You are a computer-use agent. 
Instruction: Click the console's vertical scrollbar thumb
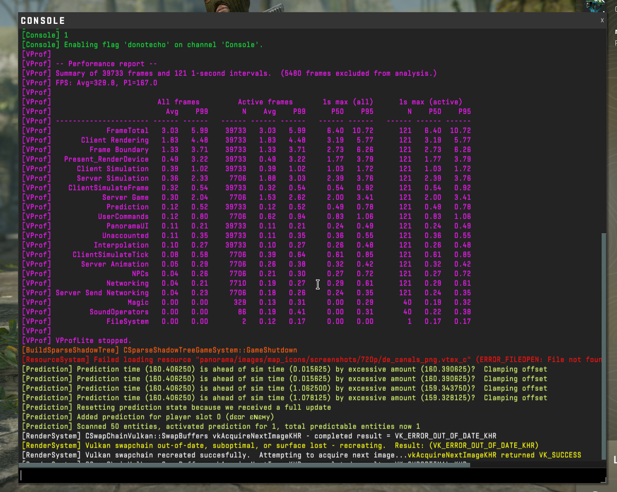coord(604,346)
